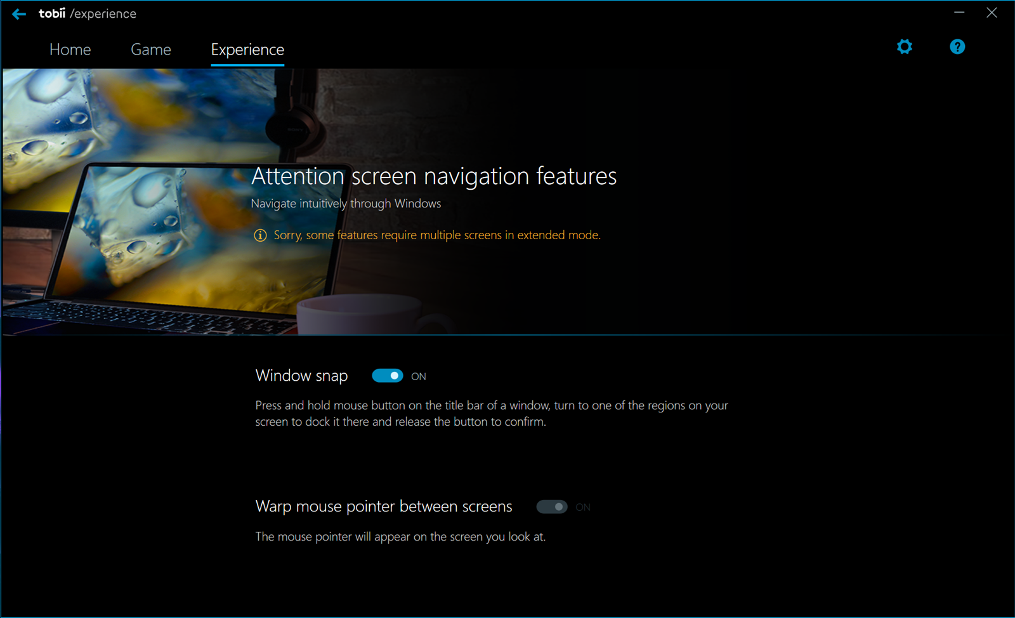Image resolution: width=1015 pixels, height=618 pixels.
Task: Disable the Window snap toggle
Action: pyautogui.click(x=387, y=376)
